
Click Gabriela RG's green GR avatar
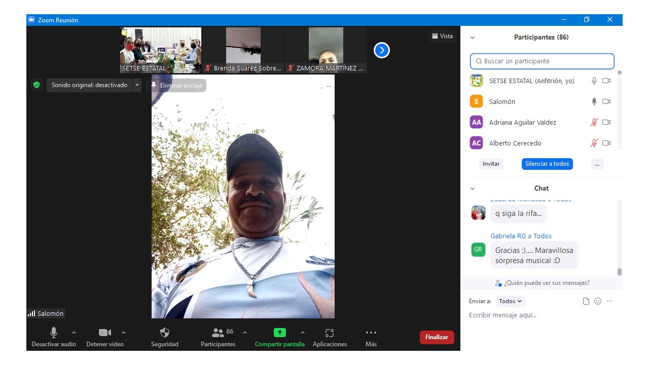(x=478, y=249)
